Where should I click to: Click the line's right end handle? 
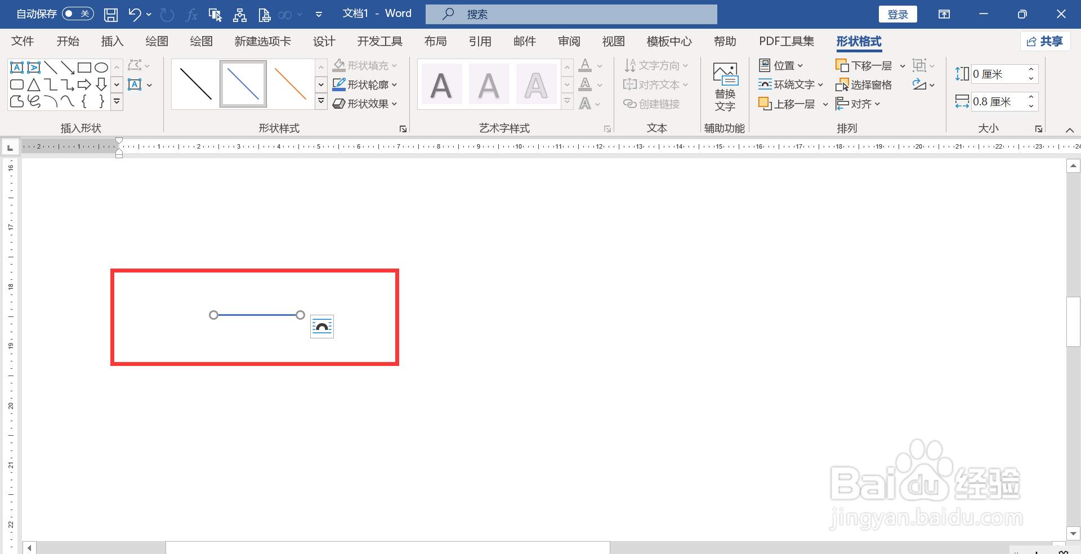[x=301, y=315]
